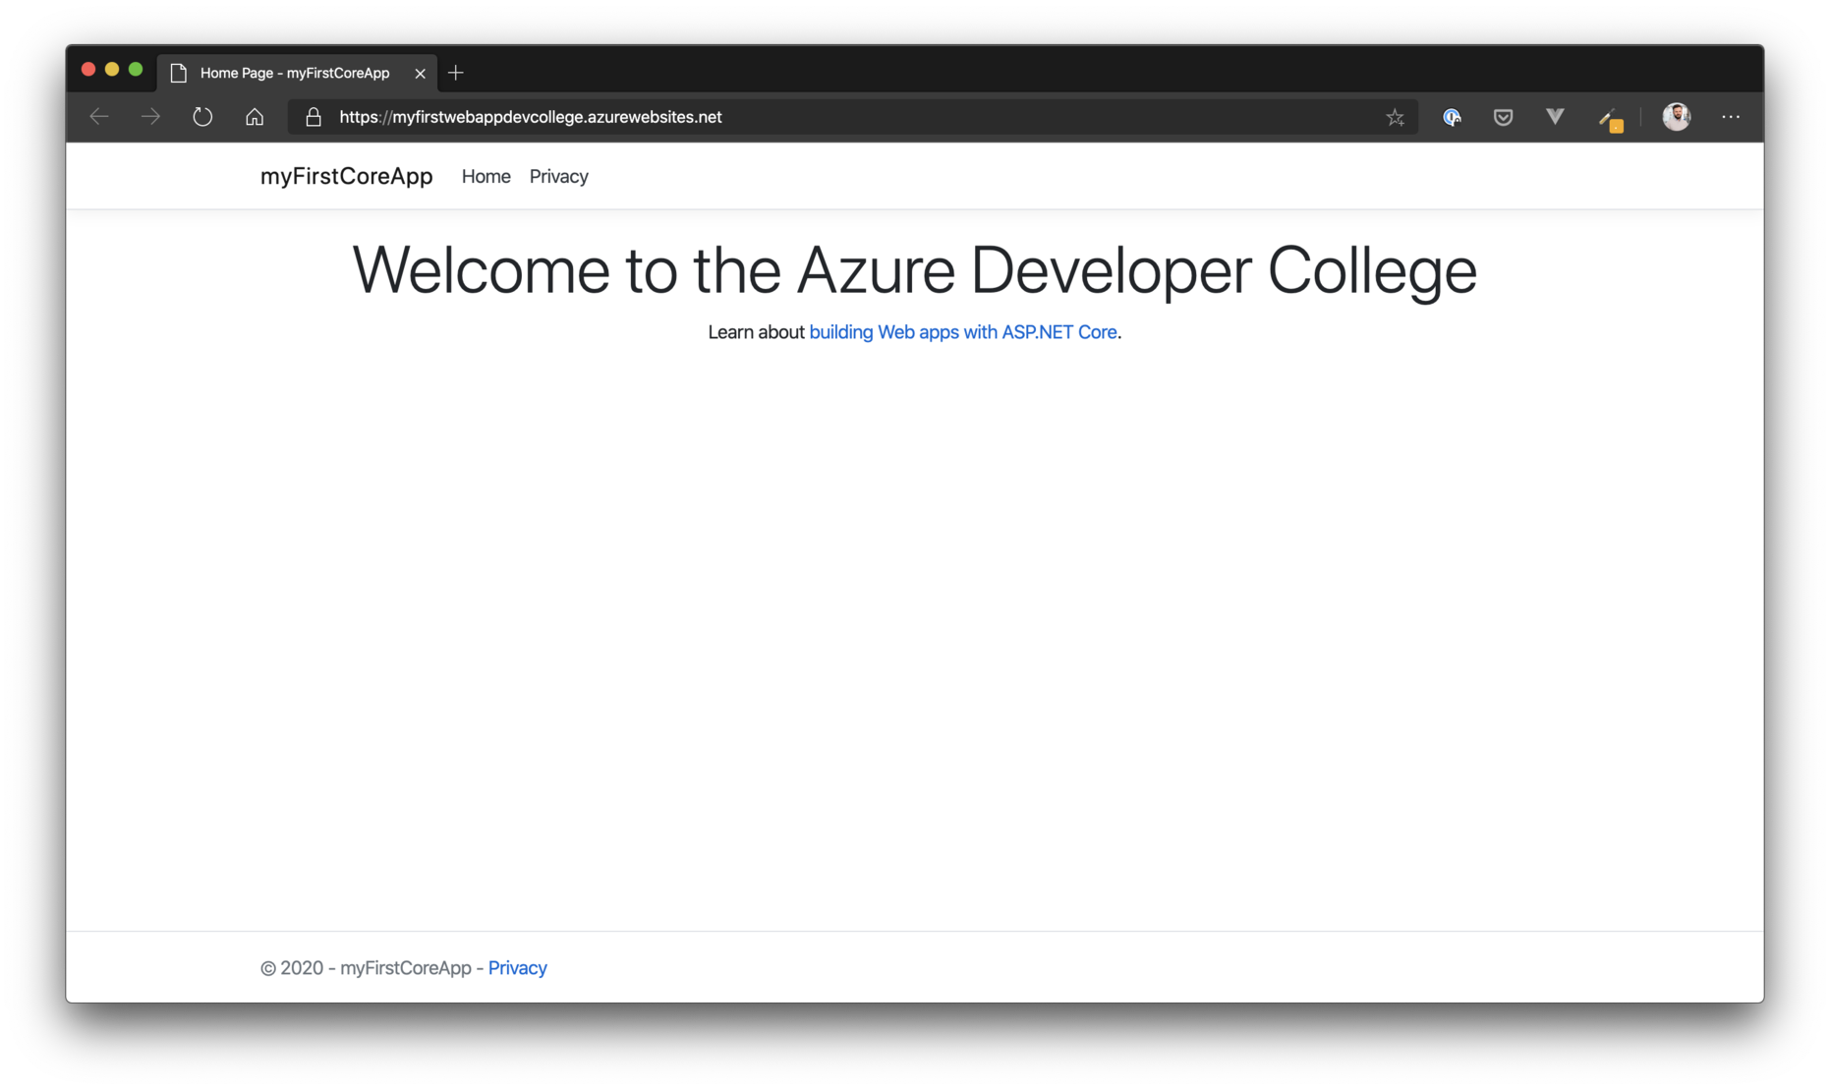Open building Web apps with ASP.NET Core link
Image resolution: width=1830 pixels, height=1090 pixels.
[x=963, y=332]
